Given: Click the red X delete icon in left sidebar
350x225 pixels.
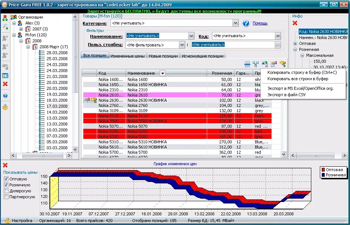Looking at the screenshot, I should [x=5, y=84].
